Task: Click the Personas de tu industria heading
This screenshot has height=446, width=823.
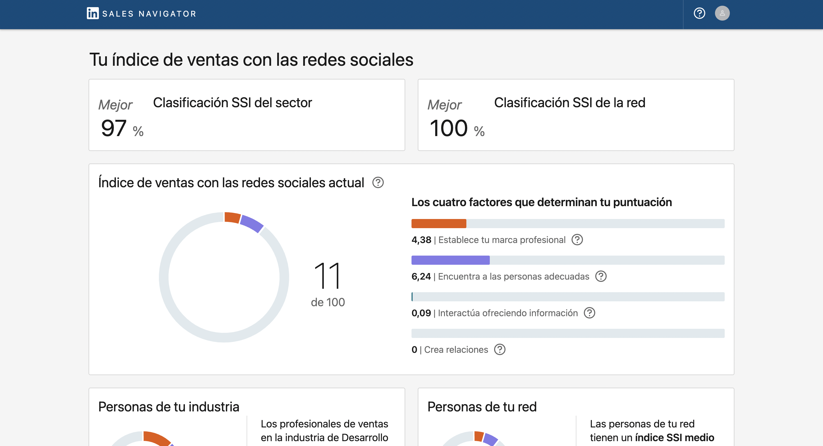Action: (x=169, y=407)
